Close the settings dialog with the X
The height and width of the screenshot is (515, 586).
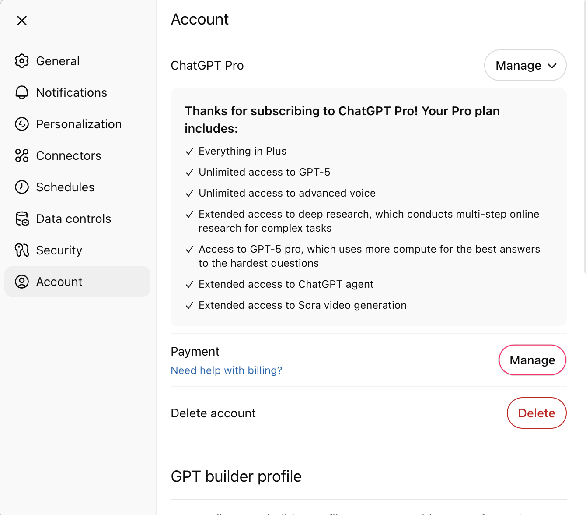pos(21,21)
